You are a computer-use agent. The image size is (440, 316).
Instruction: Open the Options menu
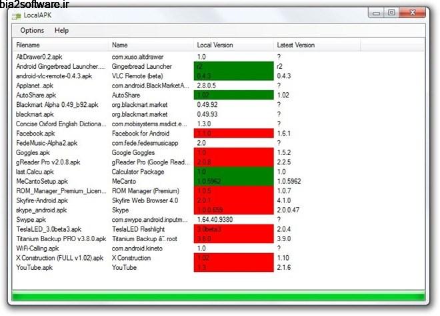pyautogui.click(x=32, y=31)
